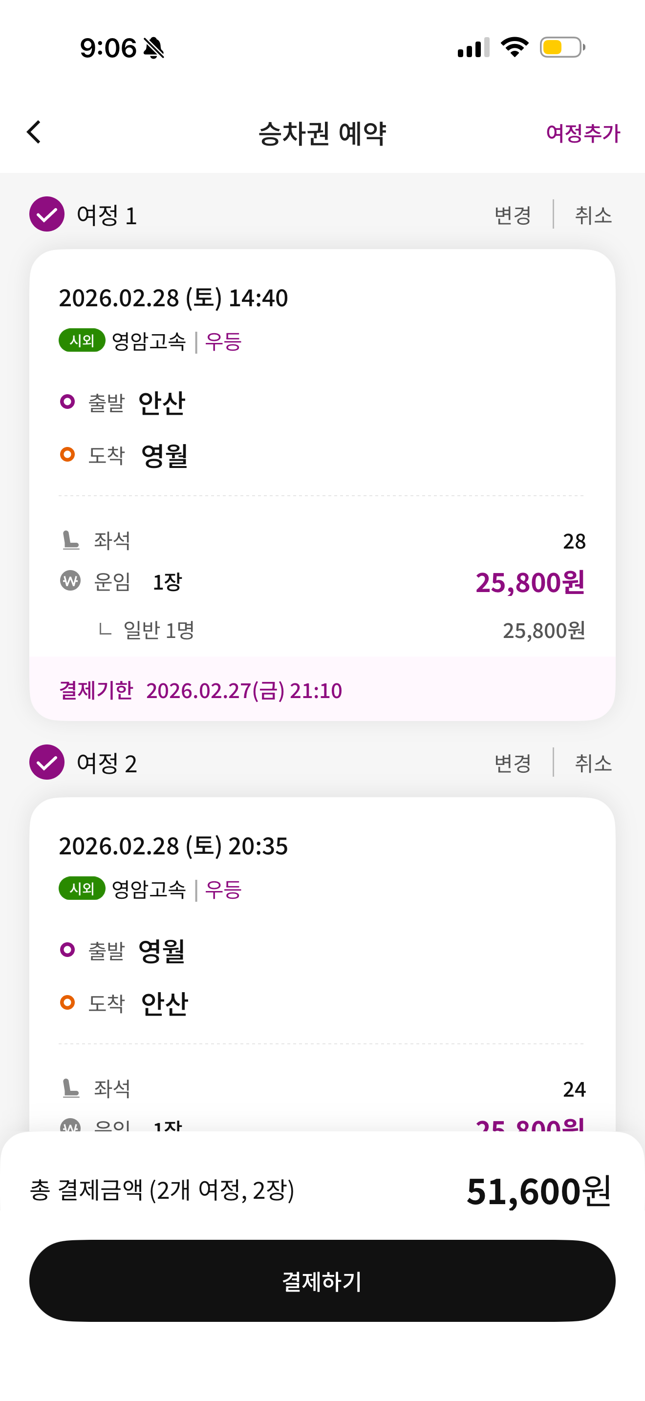Tap the 결제기한 deadline notice in journey 1
Viewport: 645px width, 1401px height.
pos(201,690)
